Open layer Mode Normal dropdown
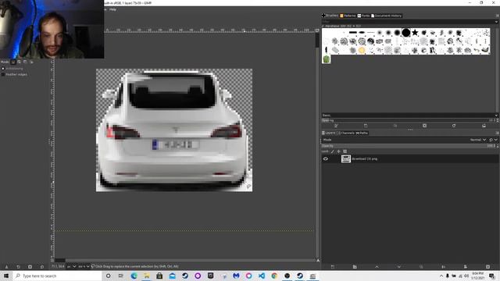Screen dimensions: 500x281 pyautogui.click(x=477, y=140)
